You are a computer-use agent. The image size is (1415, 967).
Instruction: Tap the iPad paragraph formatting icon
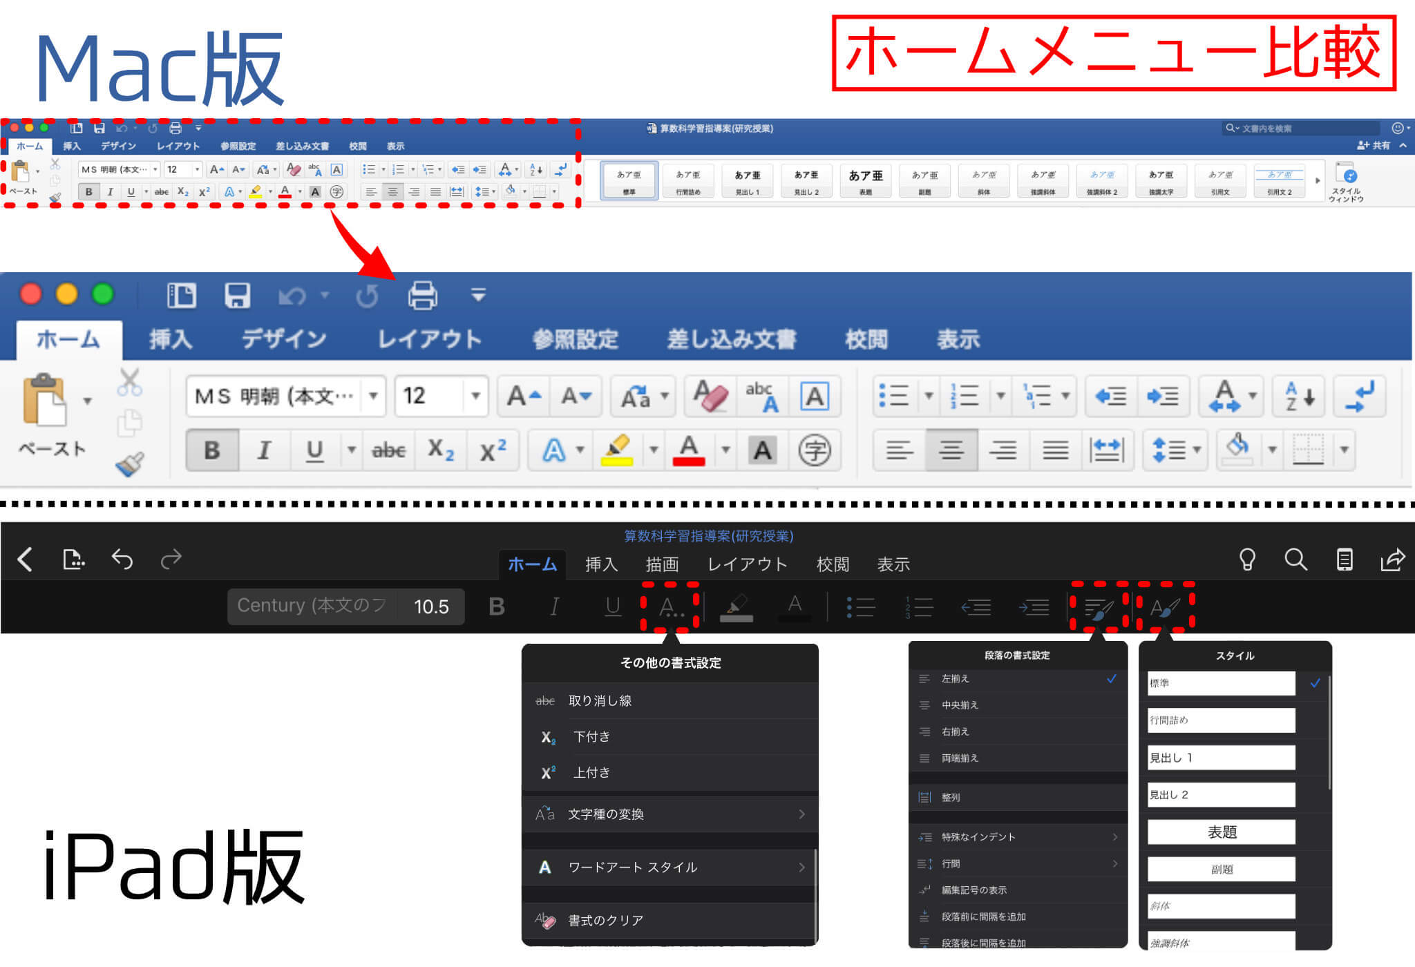click(1099, 608)
